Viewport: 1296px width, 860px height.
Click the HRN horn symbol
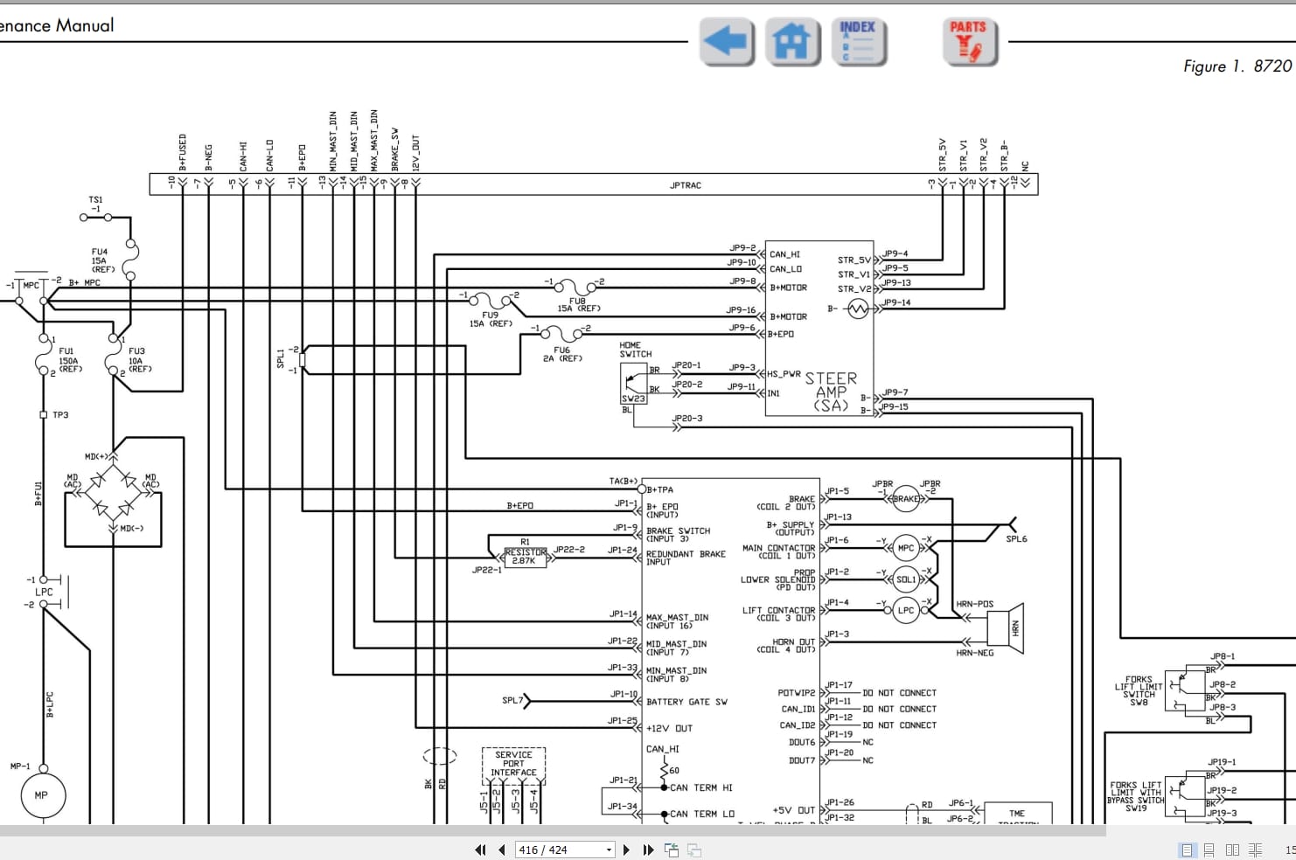click(x=1005, y=627)
